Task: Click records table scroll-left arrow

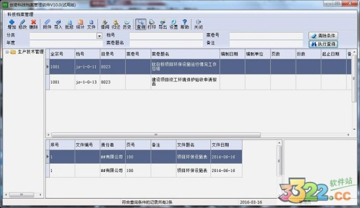Action: 48,135
